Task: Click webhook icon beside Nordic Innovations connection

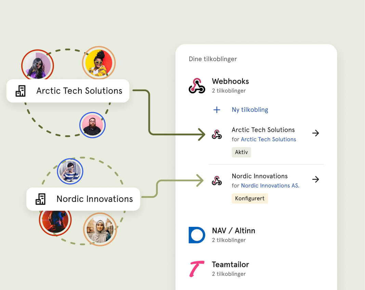Action: (x=217, y=181)
